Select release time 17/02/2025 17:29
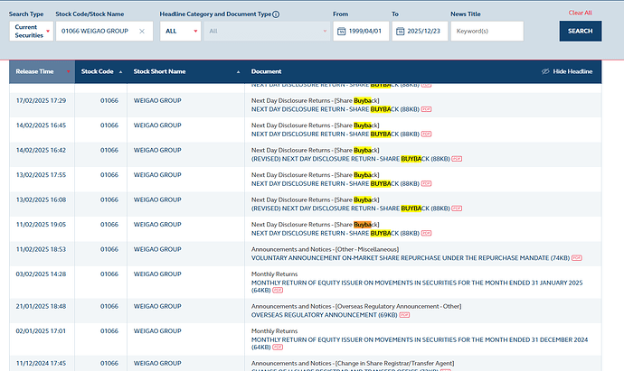Image resolution: width=624 pixels, height=371 pixels. click(41, 101)
